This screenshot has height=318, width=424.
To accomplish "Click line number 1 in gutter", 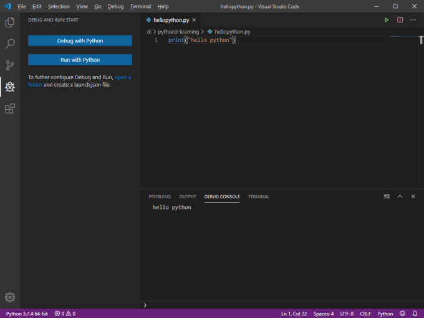I will [x=156, y=40].
